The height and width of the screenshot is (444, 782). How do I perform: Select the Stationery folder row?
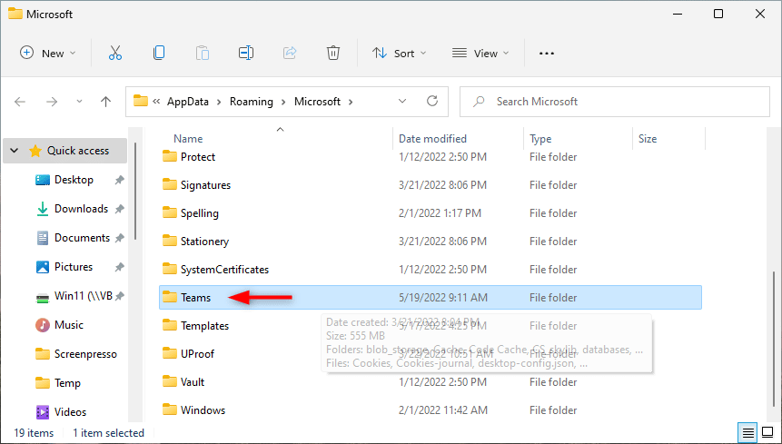click(x=430, y=242)
